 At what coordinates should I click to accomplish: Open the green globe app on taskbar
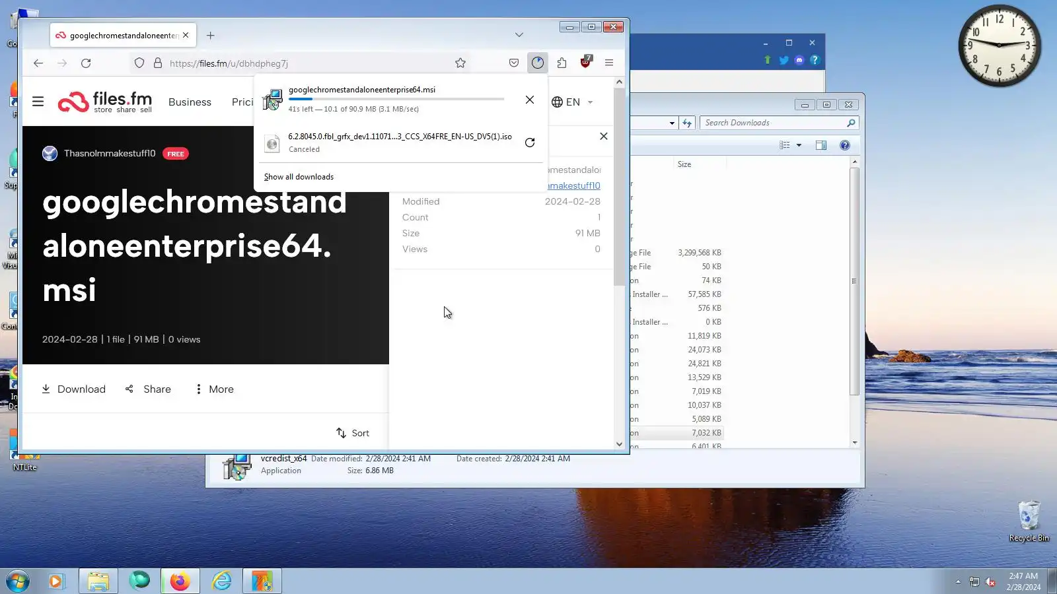pyautogui.click(x=139, y=581)
